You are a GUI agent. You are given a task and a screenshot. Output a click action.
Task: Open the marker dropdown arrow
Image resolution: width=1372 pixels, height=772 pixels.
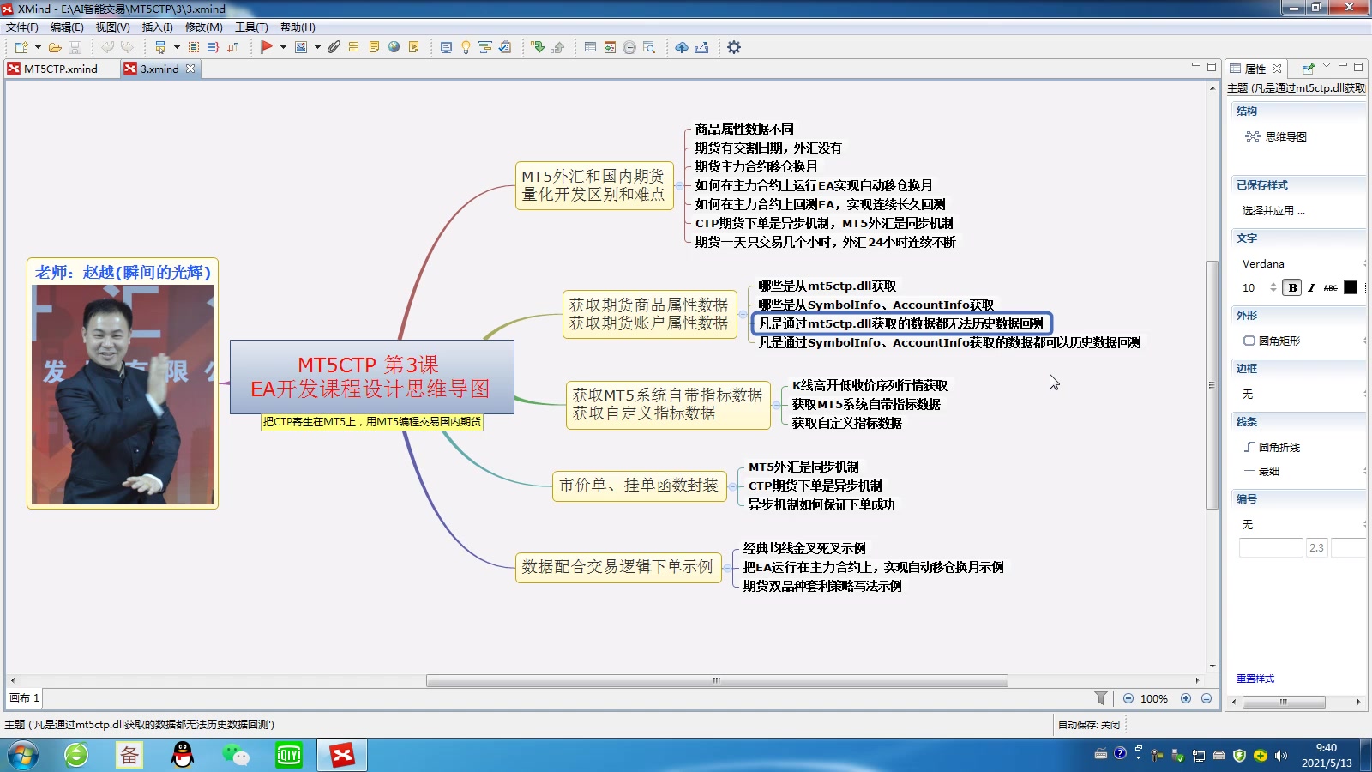point(283,47)
